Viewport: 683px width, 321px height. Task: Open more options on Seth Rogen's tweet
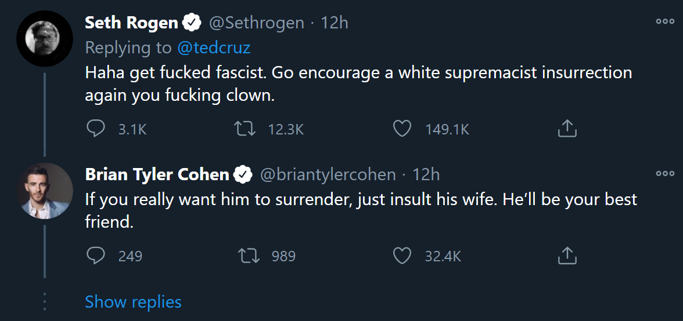pos(665,21)
